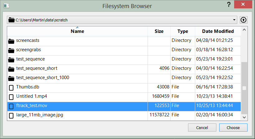
Task: Select the test_sequence_short_1000 directory name
Action: pos(43,78)
